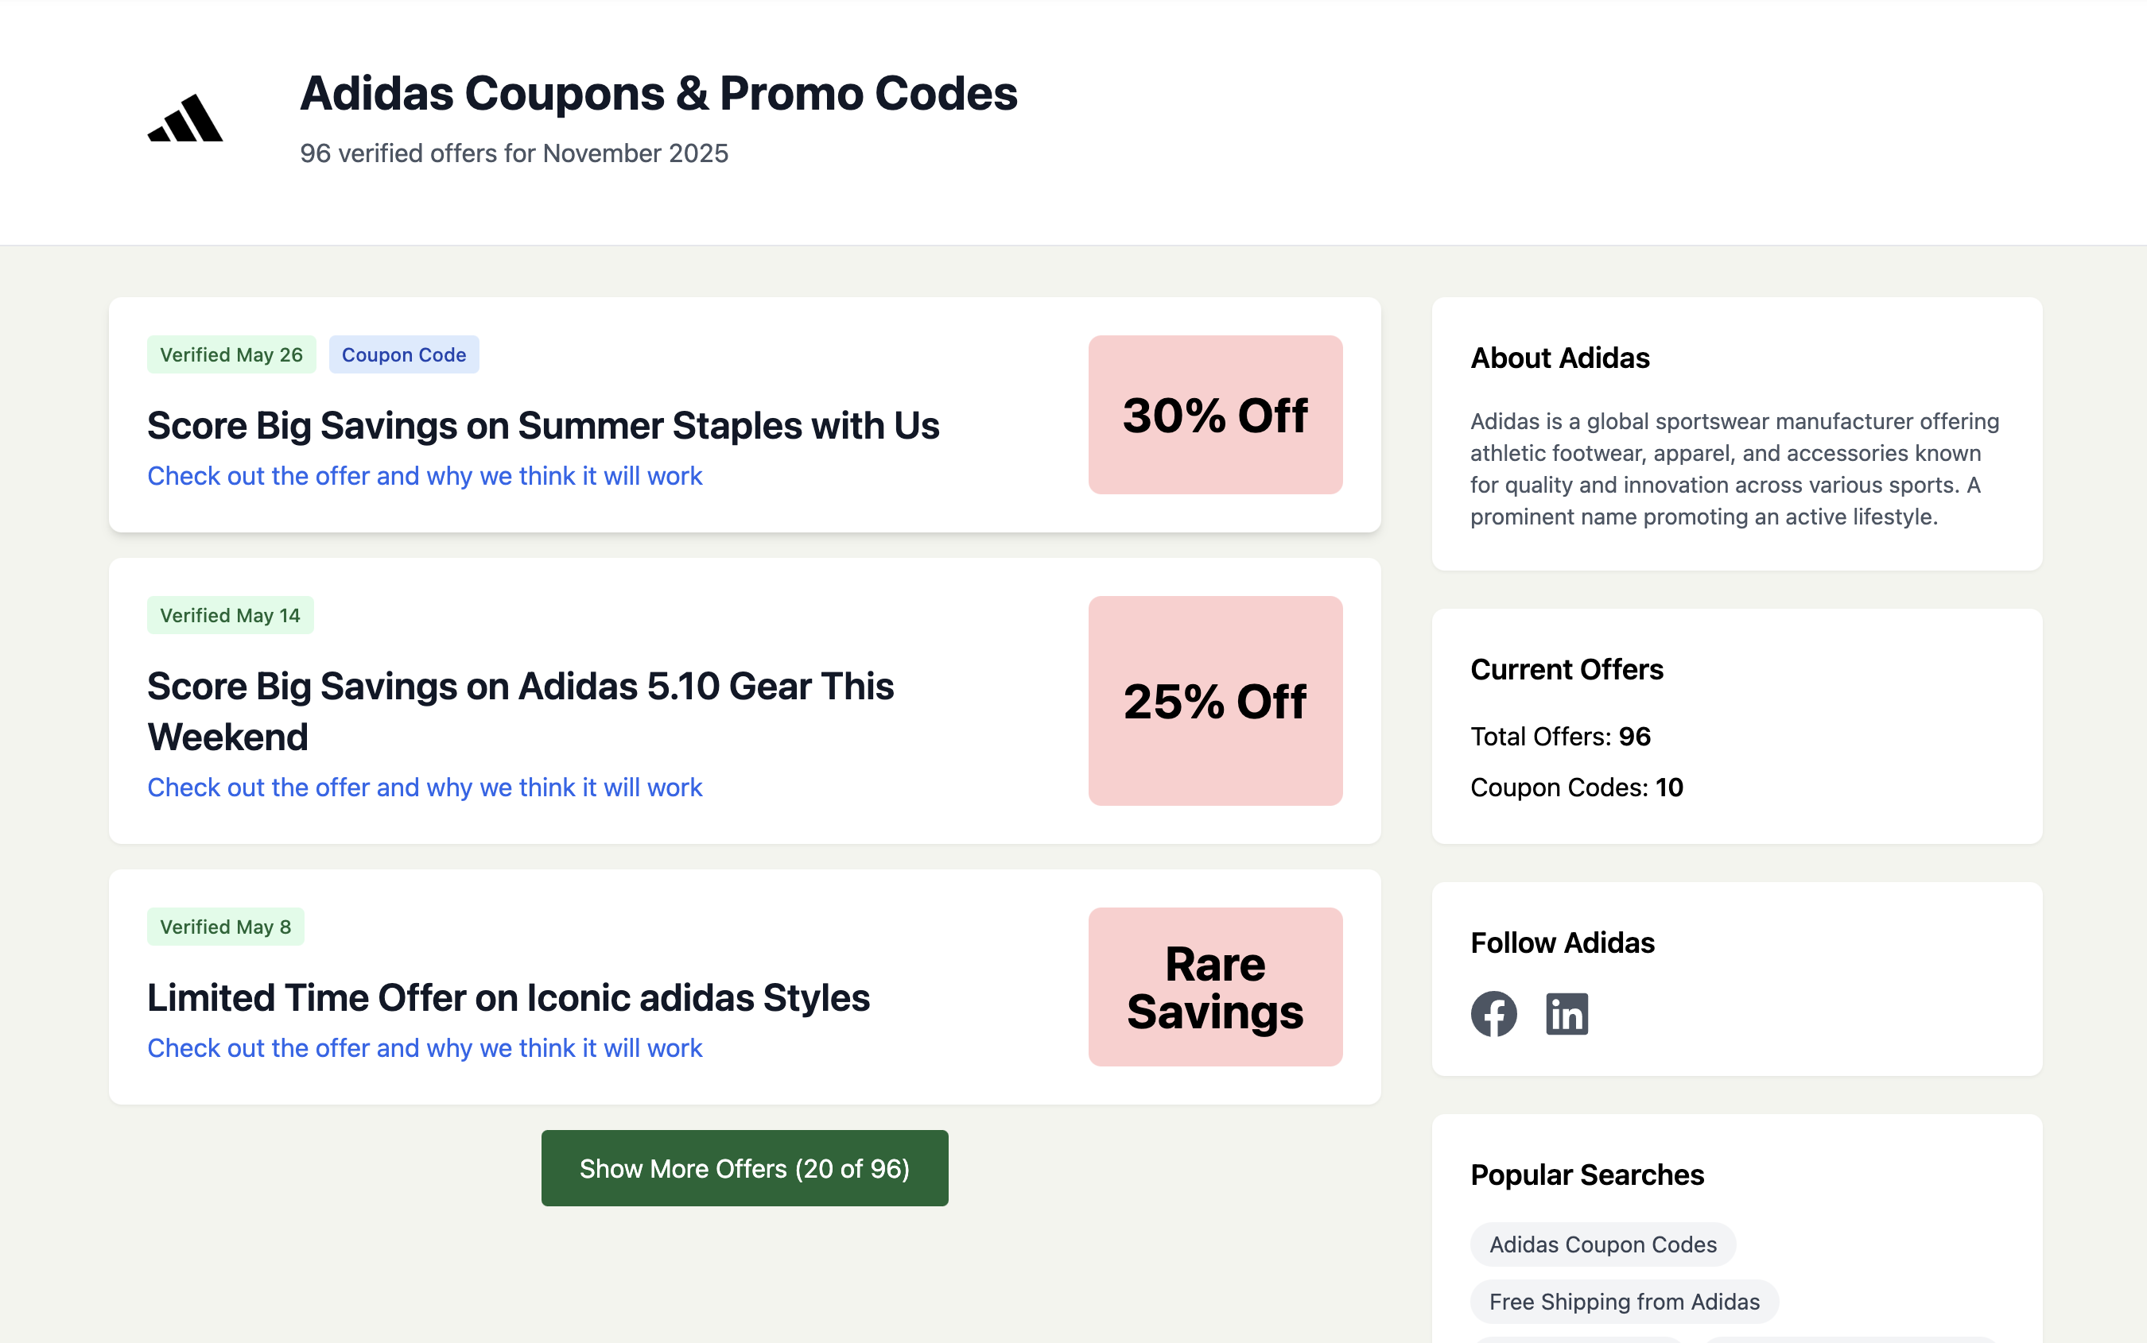Click the Adidas Coupons & Promo Codes heading
This screenshot has height=1343, width=2147.
tap(659, 92)
